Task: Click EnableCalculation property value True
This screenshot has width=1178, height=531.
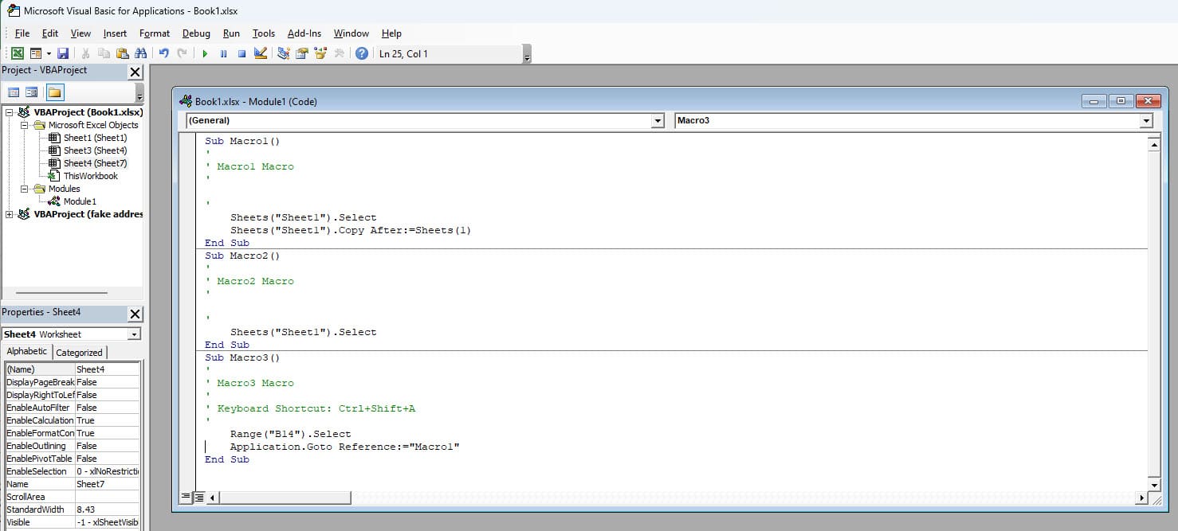Action: [107, 420]
